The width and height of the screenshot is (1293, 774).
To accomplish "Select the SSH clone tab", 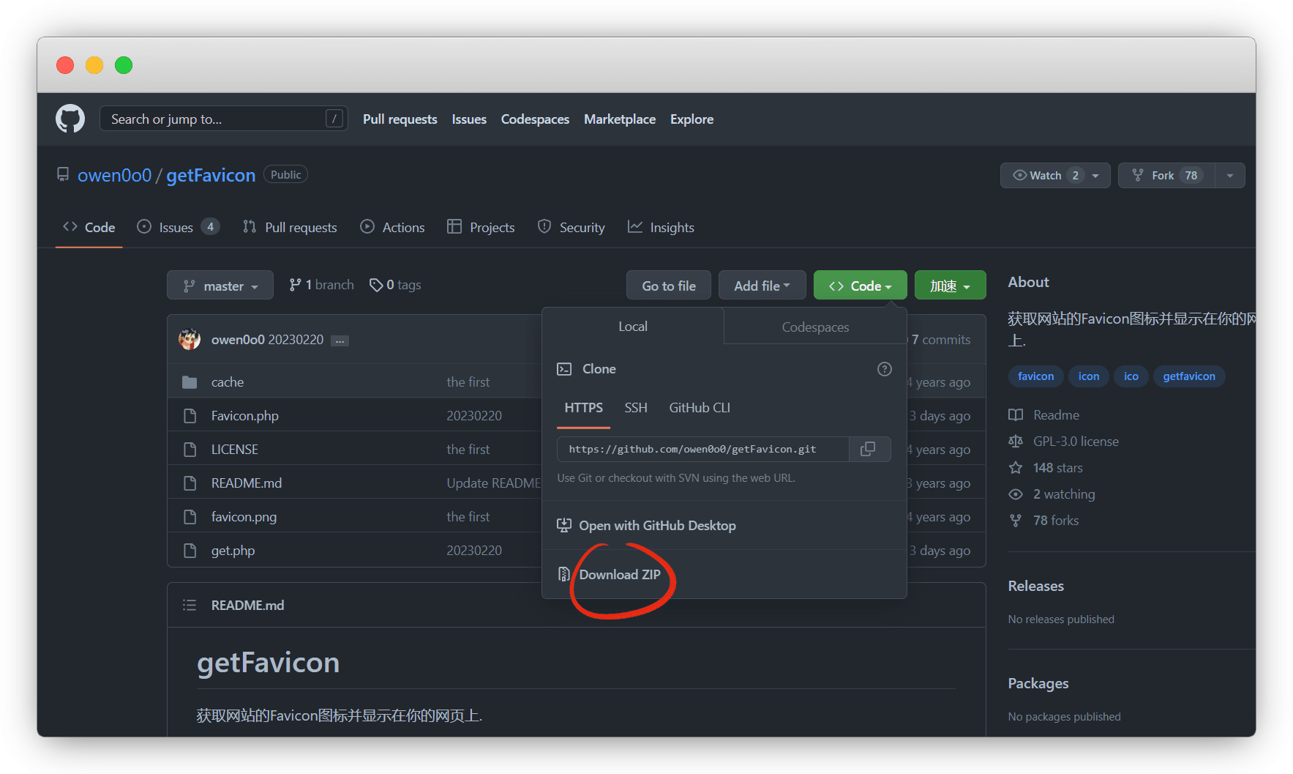I will (x=635, y=408).
